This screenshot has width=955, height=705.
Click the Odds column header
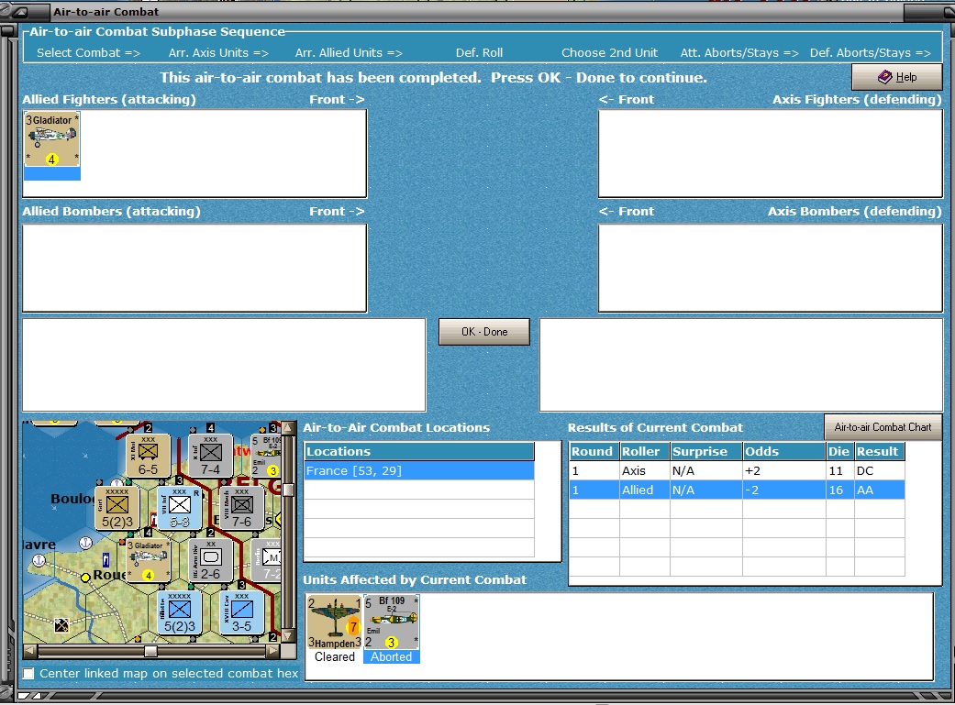click(783, 451)
